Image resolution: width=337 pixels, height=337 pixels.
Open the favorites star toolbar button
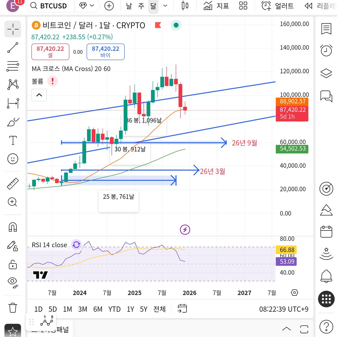click(x=13, y=331)
